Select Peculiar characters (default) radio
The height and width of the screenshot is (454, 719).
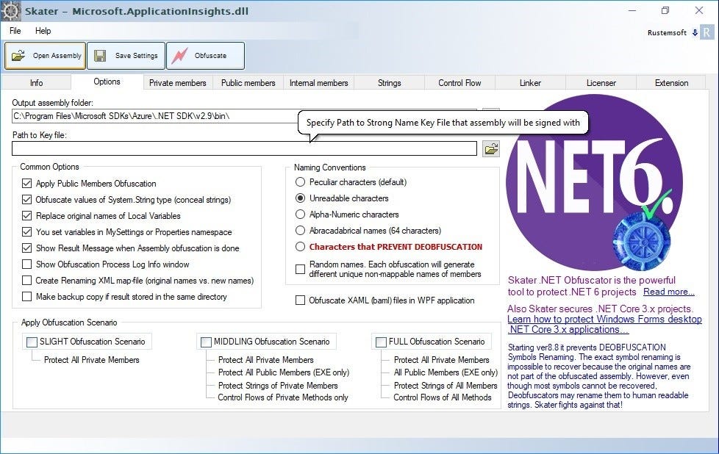coord(301,182)
